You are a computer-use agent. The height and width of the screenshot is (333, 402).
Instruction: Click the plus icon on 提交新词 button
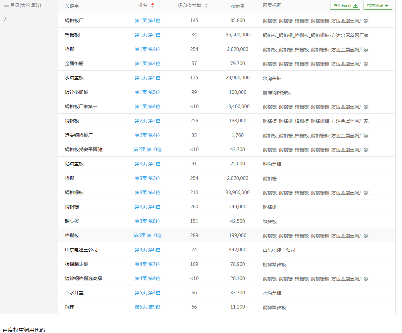[x=386, y=6]
